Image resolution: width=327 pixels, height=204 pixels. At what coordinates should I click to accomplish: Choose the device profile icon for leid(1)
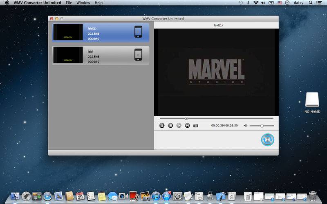pyautogui.click(x=138, y=32)
